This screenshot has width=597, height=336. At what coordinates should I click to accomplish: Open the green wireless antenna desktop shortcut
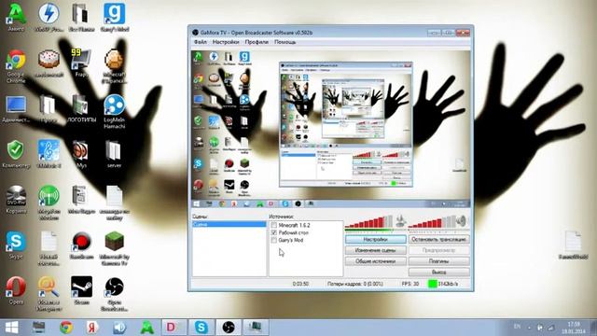coord(49,203)
